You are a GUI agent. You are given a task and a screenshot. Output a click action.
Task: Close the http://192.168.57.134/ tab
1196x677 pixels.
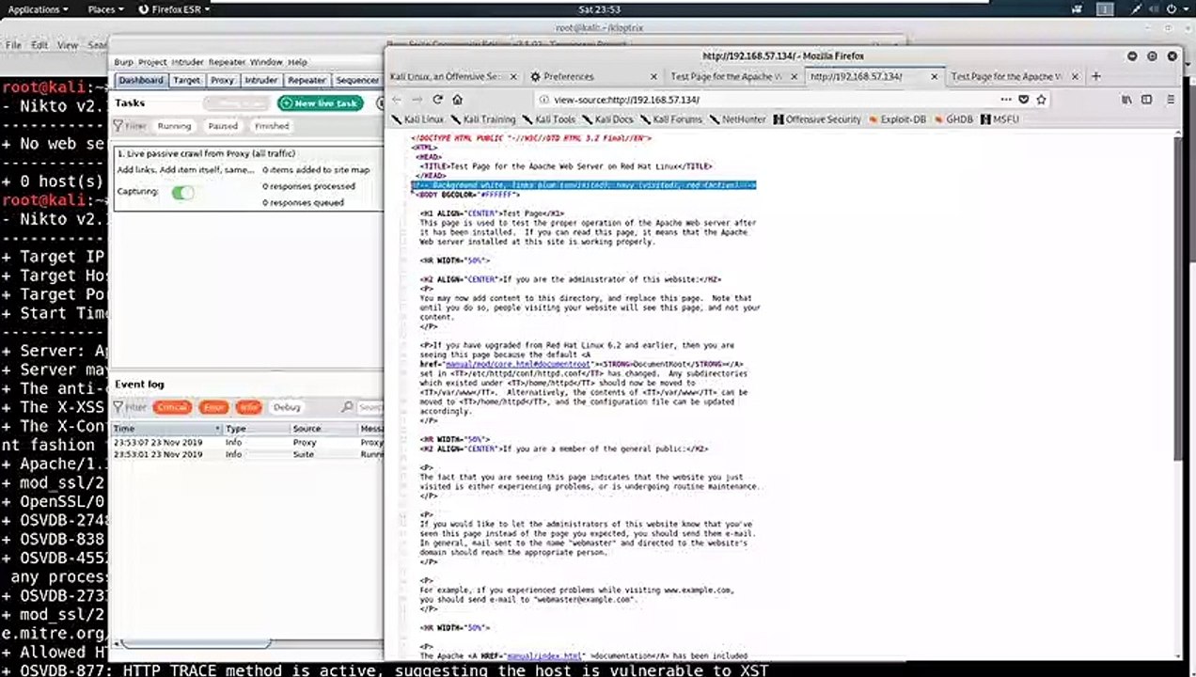pyautogui.click(x=935, y=76)
